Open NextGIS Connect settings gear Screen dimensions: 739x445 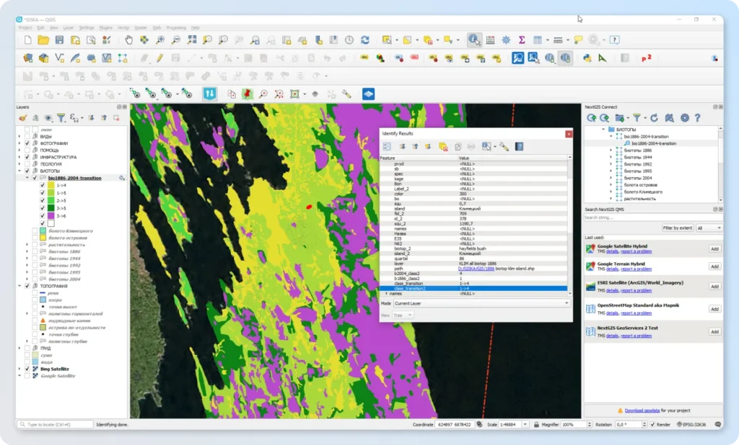684,117
